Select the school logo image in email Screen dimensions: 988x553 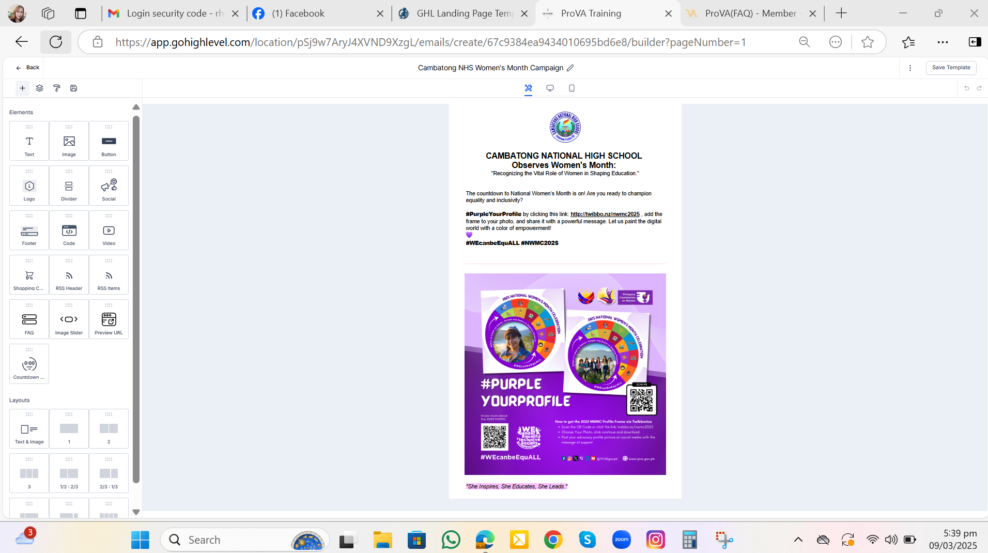pos(565,127)
